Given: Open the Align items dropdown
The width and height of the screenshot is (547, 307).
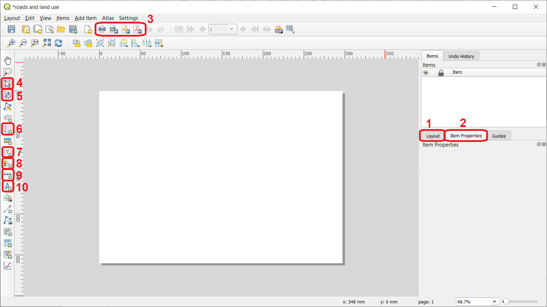Looking at the screenshot, I should coord(136,43).
